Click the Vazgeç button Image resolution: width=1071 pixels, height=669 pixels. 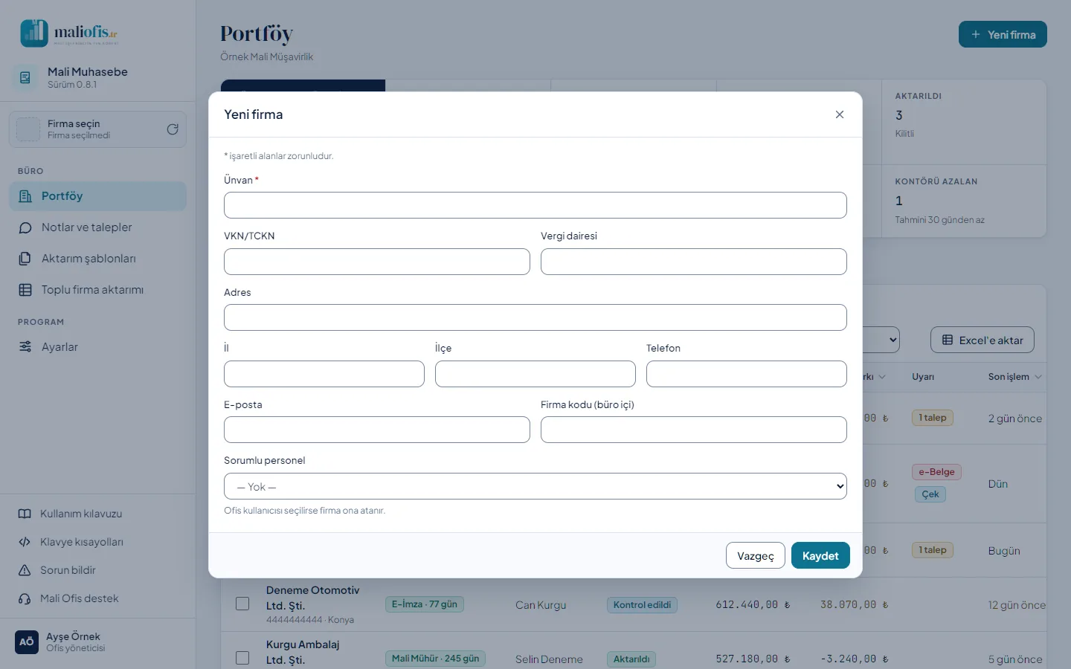tap(756, 556)
